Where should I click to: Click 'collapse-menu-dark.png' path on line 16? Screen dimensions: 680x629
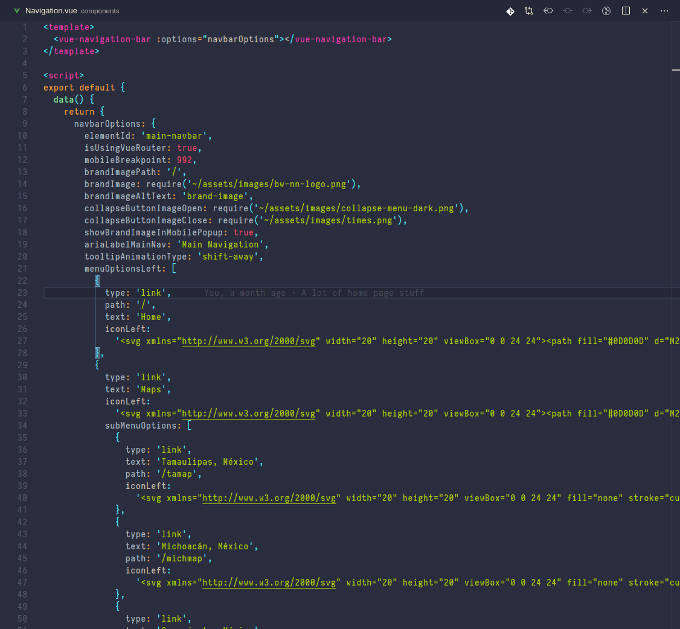(x=397, y=208)
